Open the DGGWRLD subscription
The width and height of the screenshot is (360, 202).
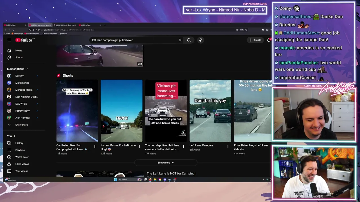coord(21,104)
